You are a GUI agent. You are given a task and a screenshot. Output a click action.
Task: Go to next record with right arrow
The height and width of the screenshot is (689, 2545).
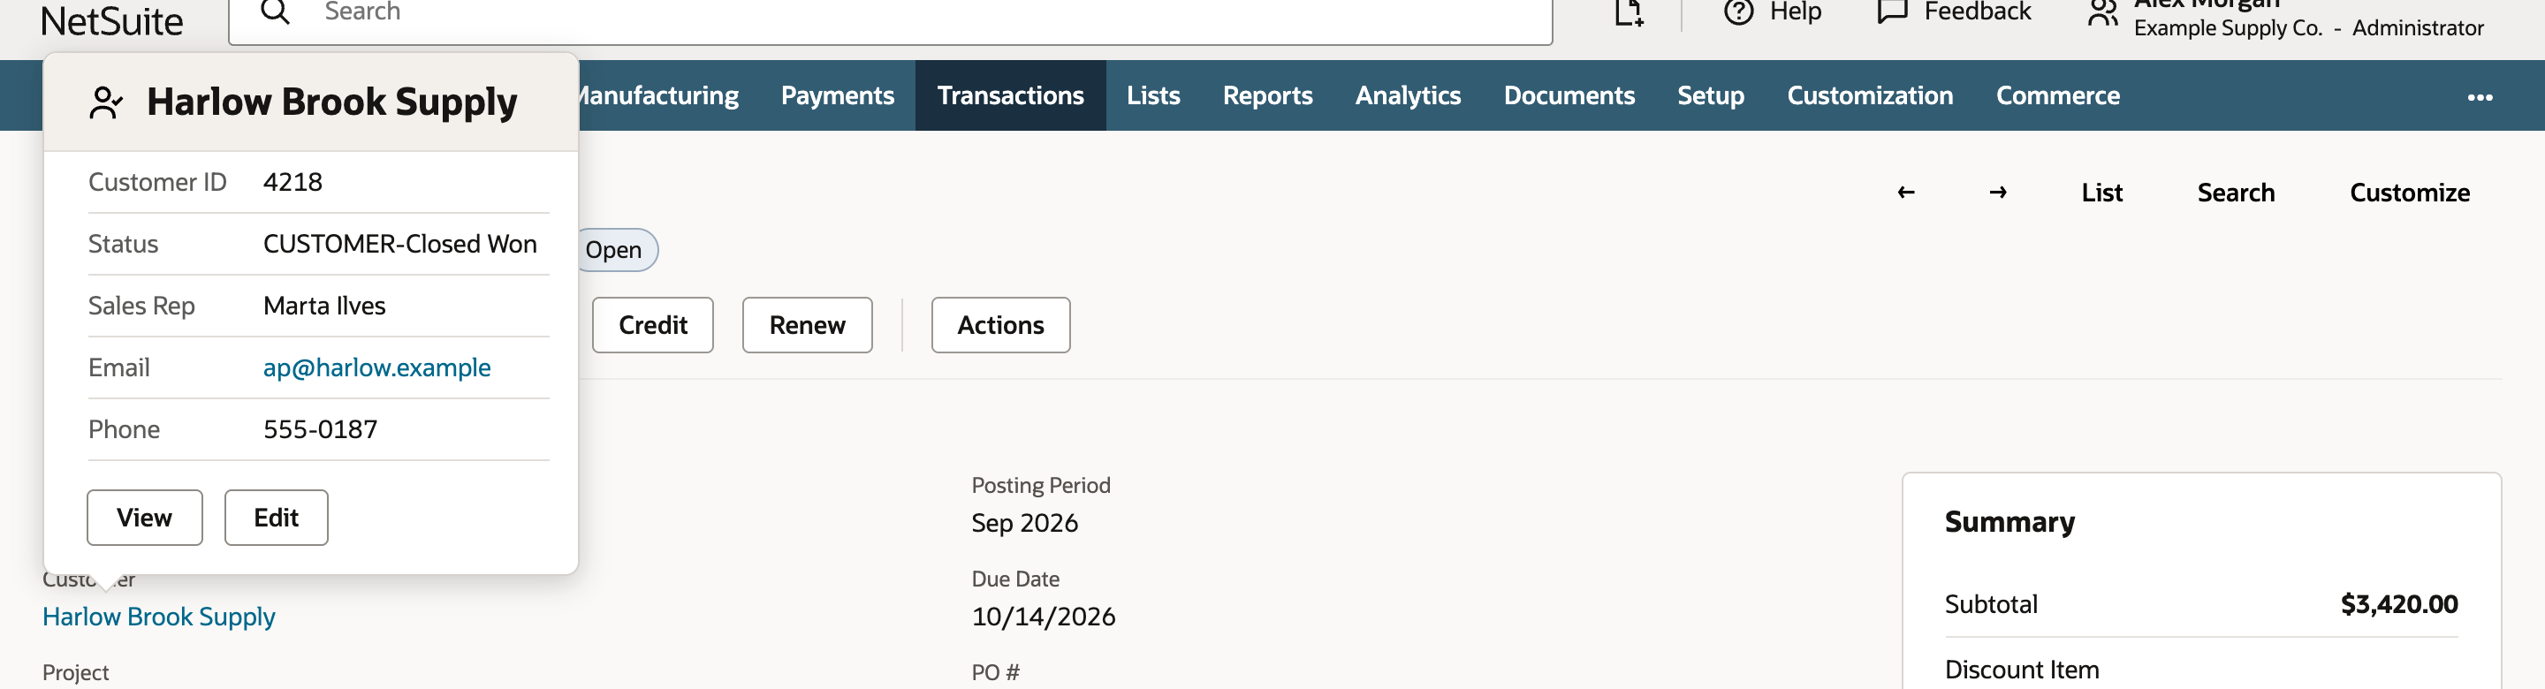click(x=1998, y=193)
